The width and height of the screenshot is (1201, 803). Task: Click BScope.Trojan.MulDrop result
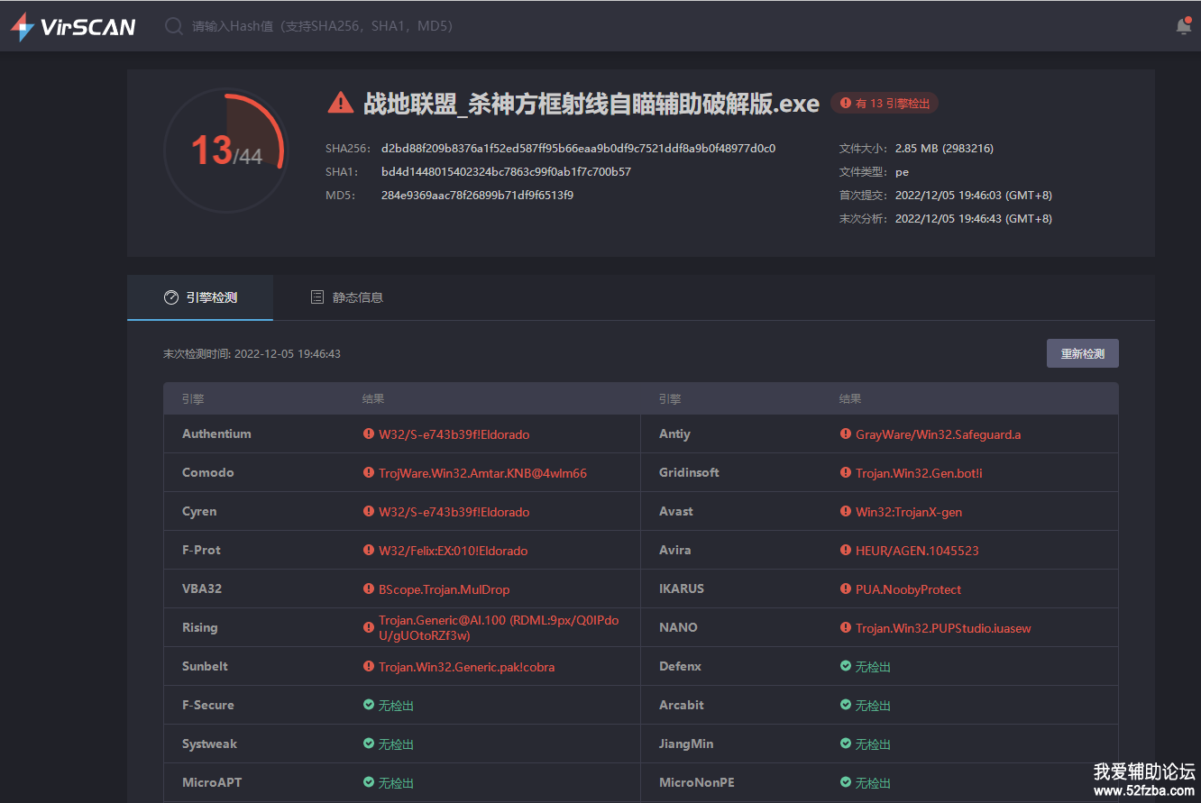(444, 589)
